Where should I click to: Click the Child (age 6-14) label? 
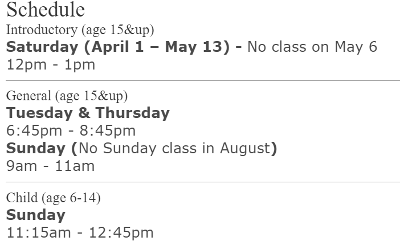pos(53,198)
